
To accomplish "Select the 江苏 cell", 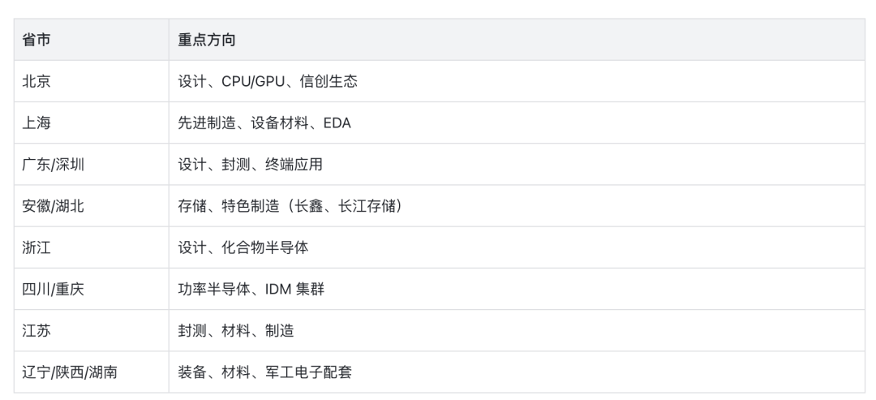I will (91, 331).
